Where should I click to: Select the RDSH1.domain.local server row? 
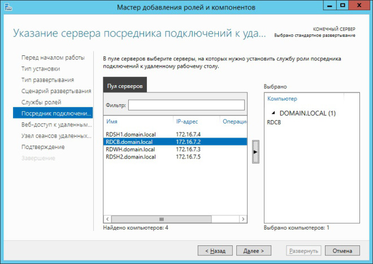[x=131, y=134]
